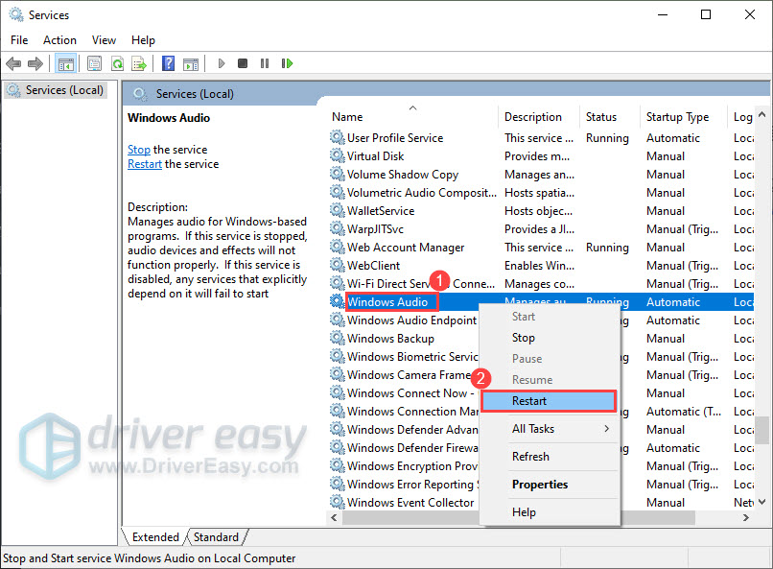
Task: Open Help via blue question mark icon
Action: [x=168, y=63]
